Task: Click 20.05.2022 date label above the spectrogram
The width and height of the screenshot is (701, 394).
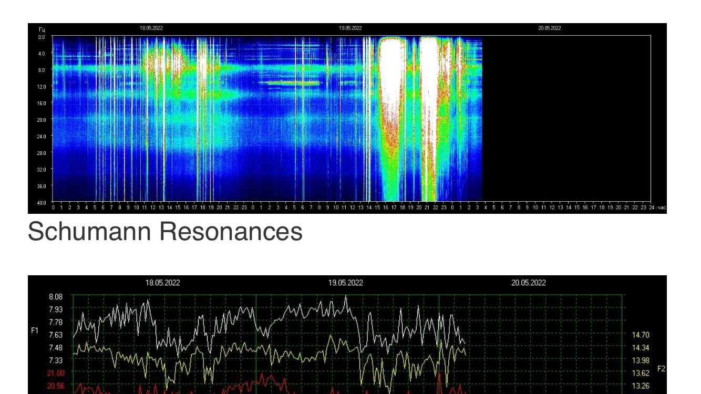Action: click(x=549, y=28)
